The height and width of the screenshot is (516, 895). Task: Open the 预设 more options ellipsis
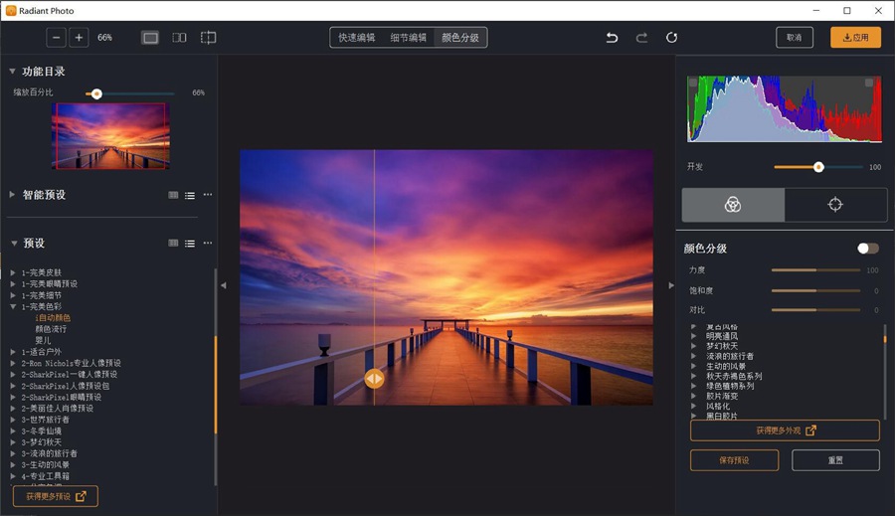click(208, 243)
